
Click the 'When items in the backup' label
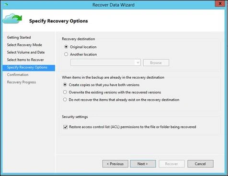(x=113, y=77)
